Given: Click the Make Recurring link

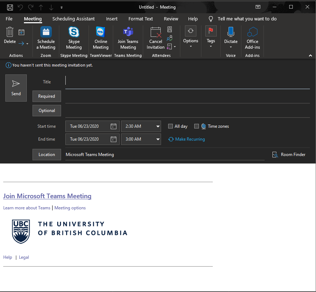Looking at the screenshot, I should tap(190, 139).
